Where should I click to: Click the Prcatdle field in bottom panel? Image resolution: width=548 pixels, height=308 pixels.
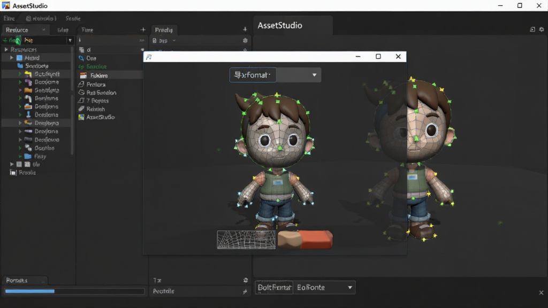pyautogui.click(x=200, y=291)
